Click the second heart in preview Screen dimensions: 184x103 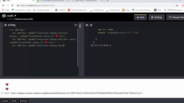7,89
